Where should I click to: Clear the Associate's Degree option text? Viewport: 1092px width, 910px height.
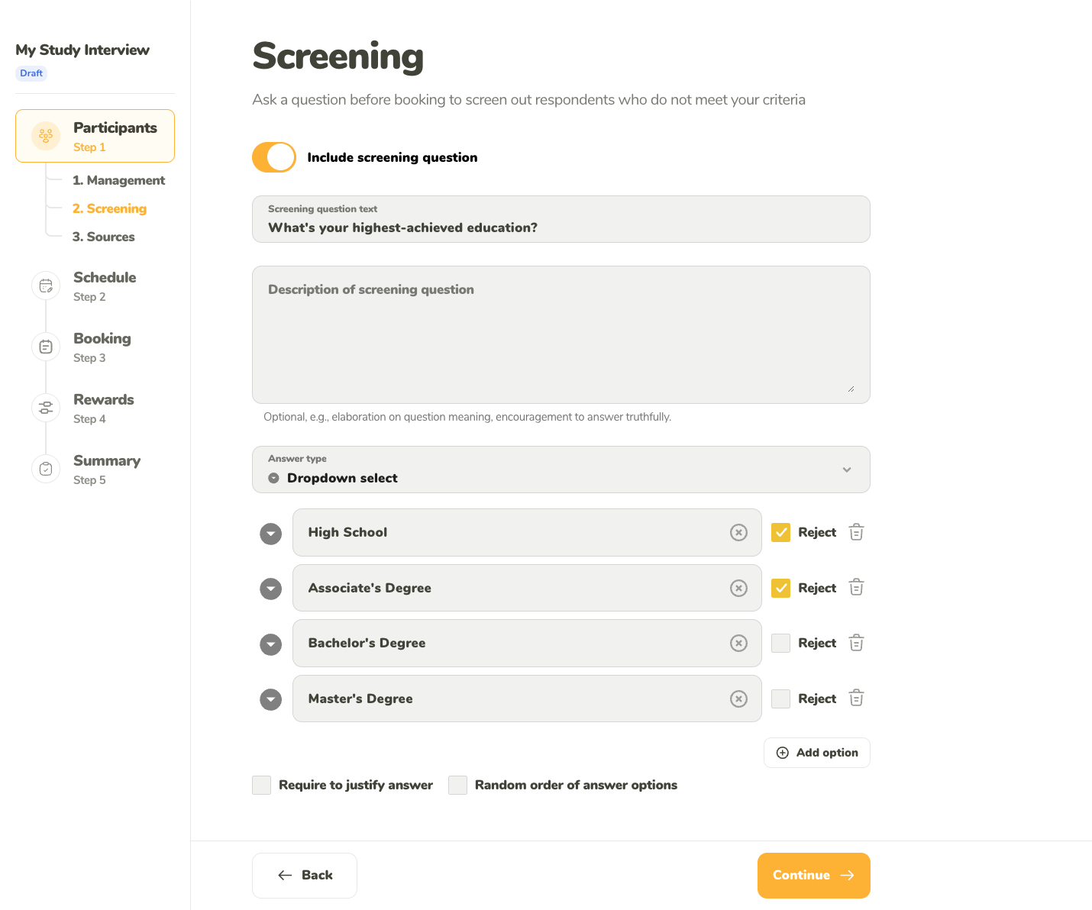tap(738, 588)
